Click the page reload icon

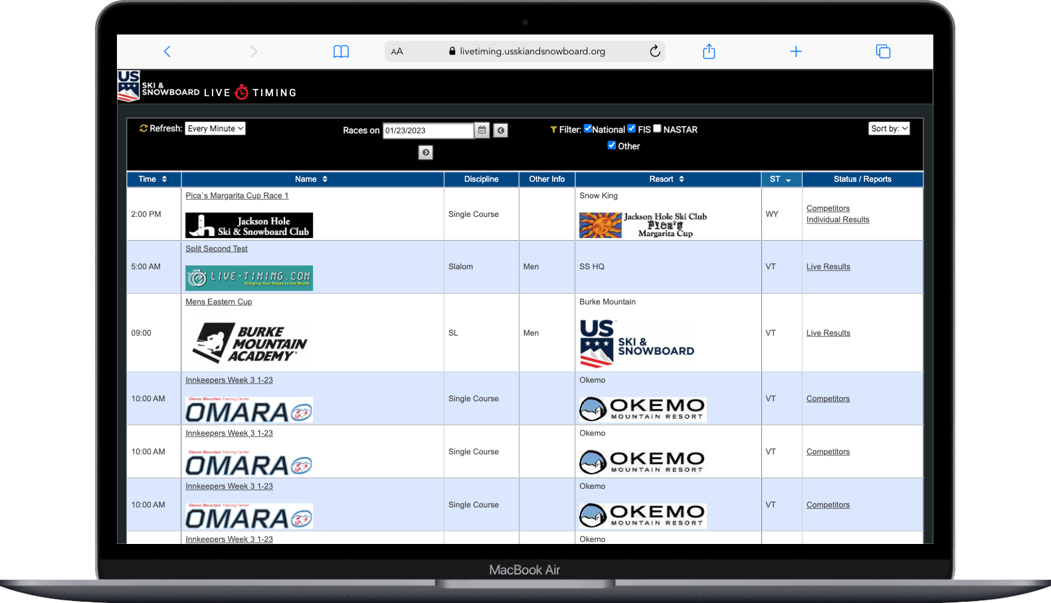[654, 52]
